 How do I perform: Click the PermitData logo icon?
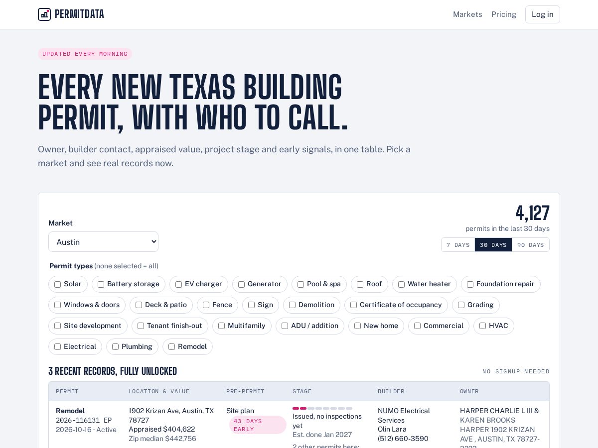click(44, 14)
